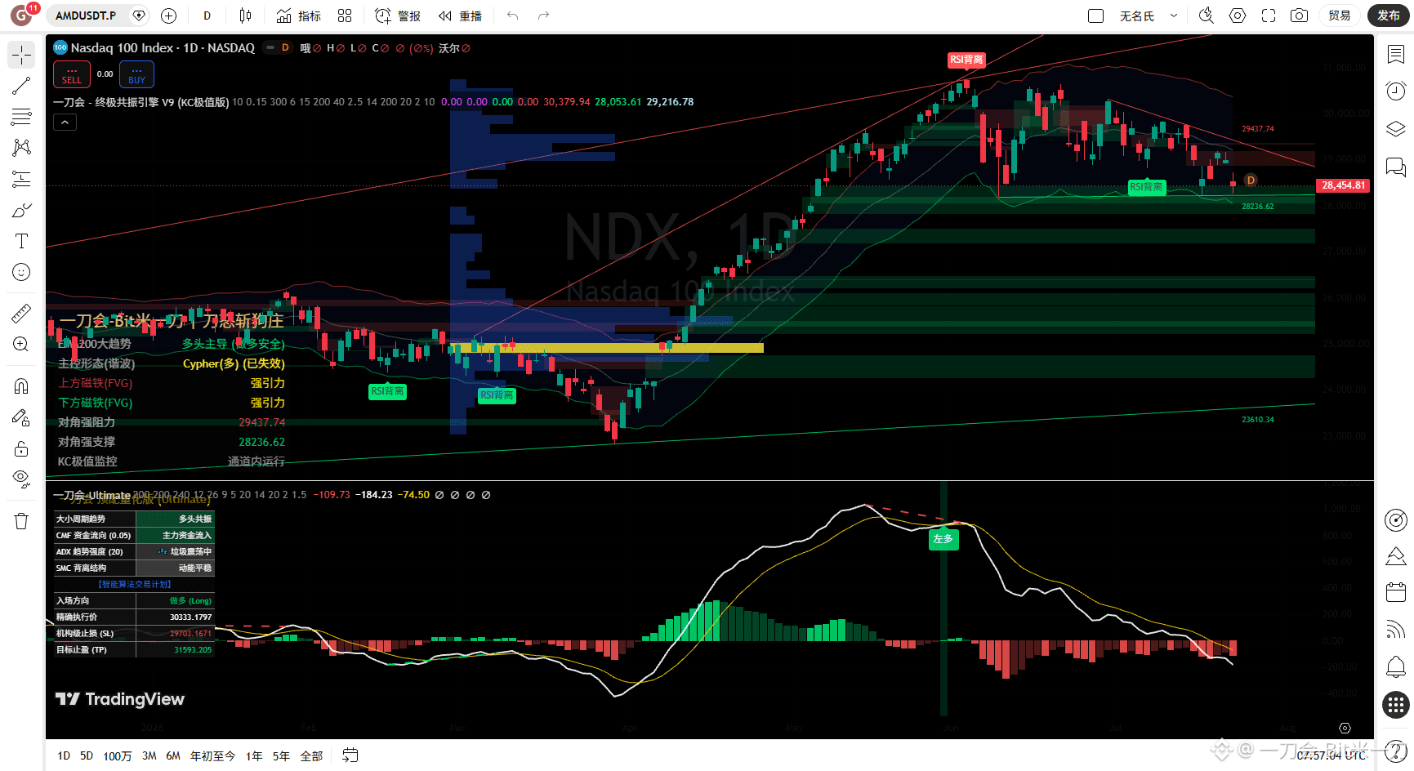The width and height of the screenshot is (1414, 771).
Task: Select the crosshair cursor tool
Action: pos(21,55)
